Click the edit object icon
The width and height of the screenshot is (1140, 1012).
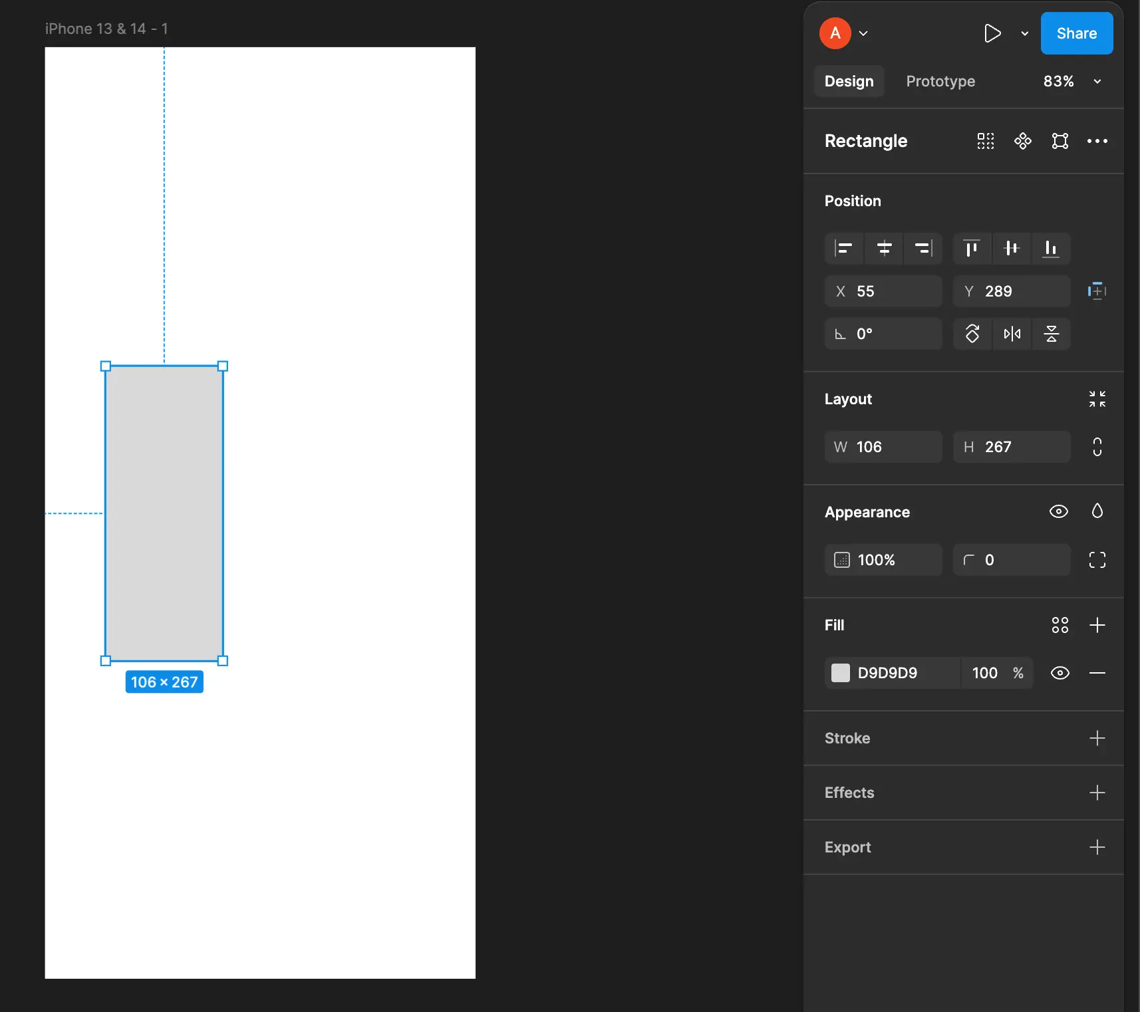click(x=1060, y=141)
